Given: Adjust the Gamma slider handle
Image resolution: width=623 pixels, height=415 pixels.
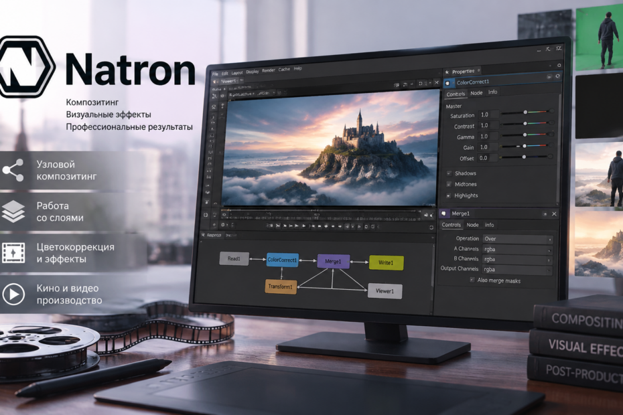Looking at the screenshot, I should 525,135.
